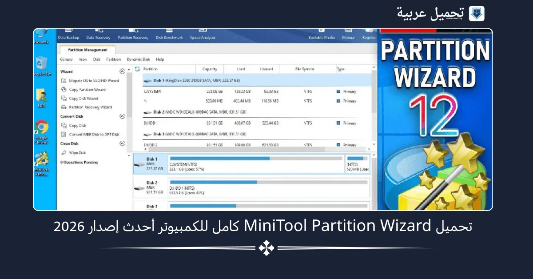Open the View menu
Screen dimensions: 533x279
pyautogui.click(x=83, y=59)
